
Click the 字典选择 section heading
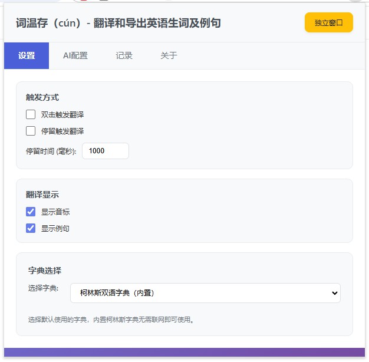pyautogui.click(x=45, y=271)
